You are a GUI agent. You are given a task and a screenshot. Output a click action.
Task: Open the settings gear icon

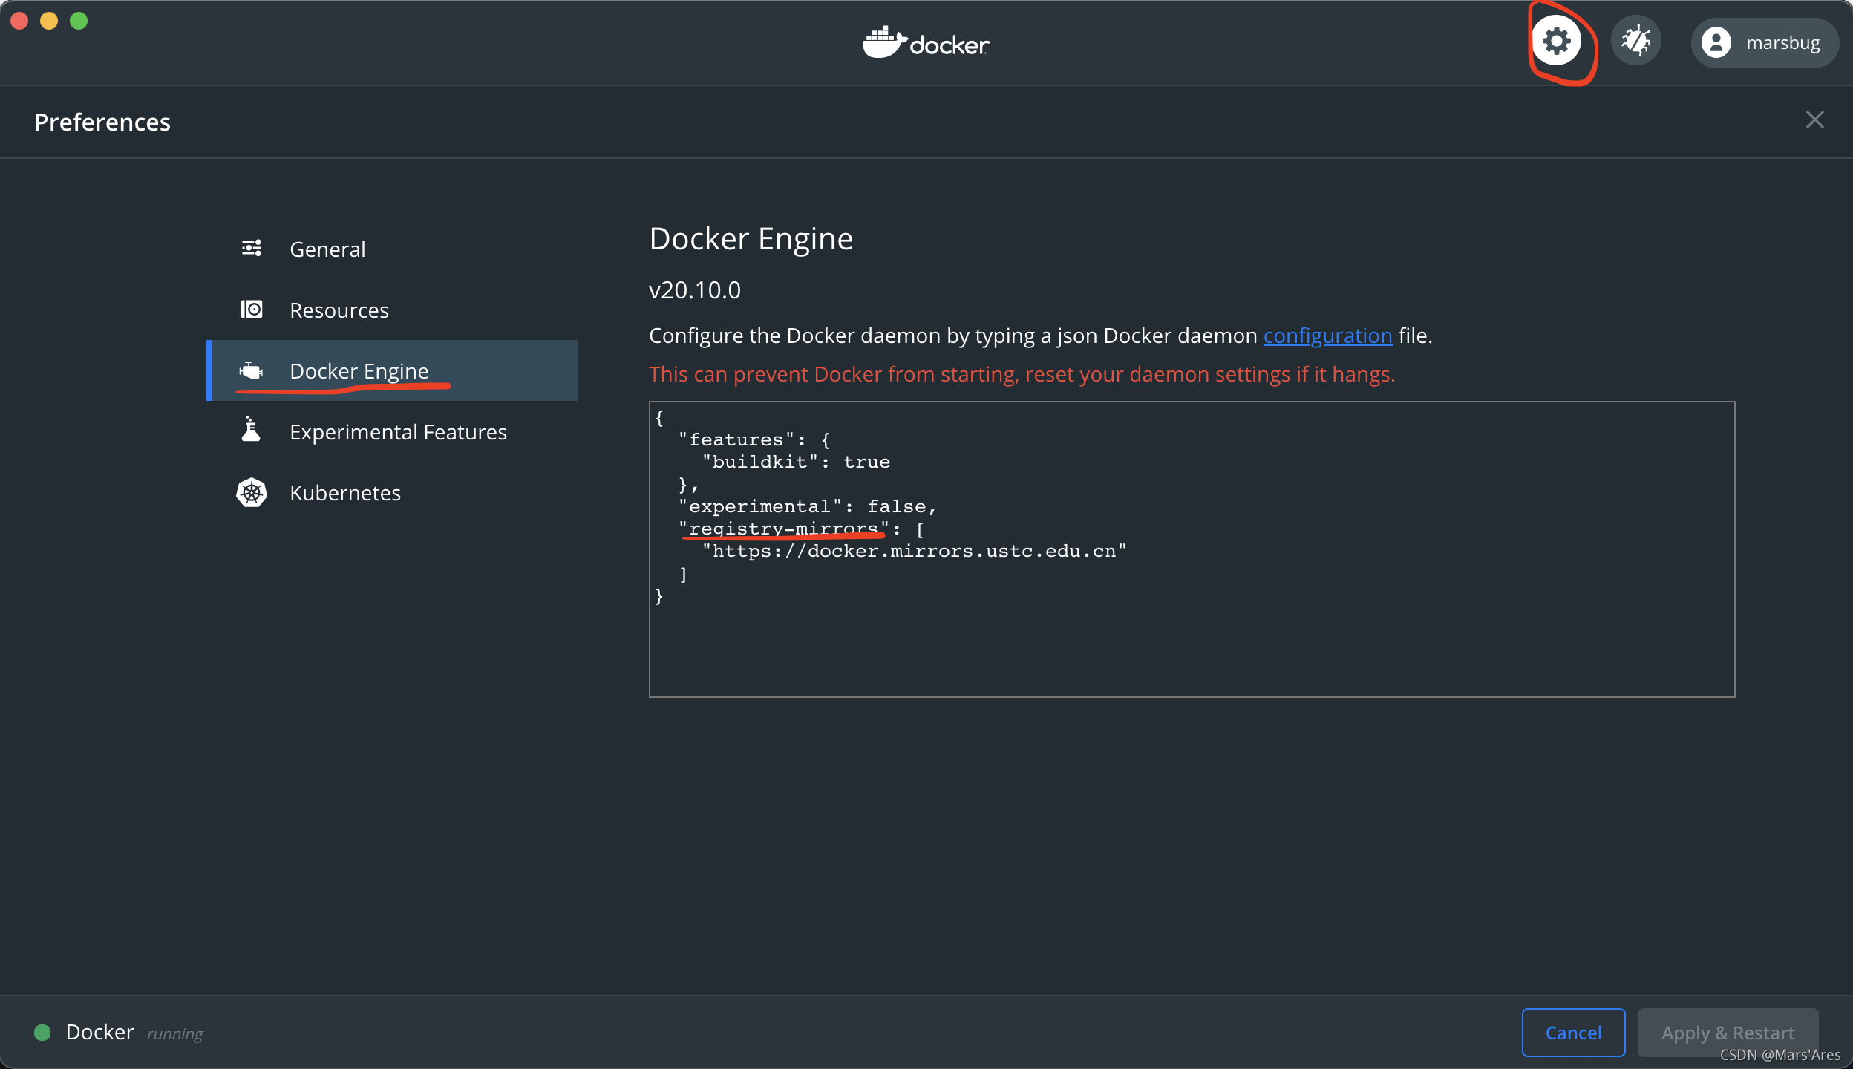tap(1557, 41)
